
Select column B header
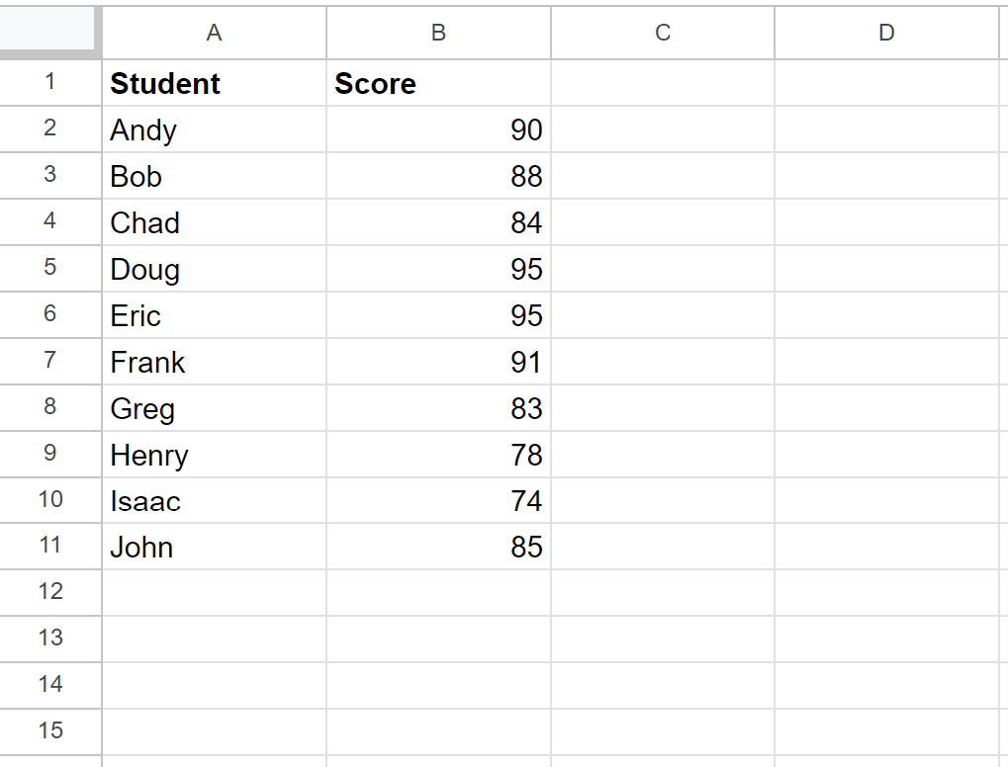click(x=437, y=33)
